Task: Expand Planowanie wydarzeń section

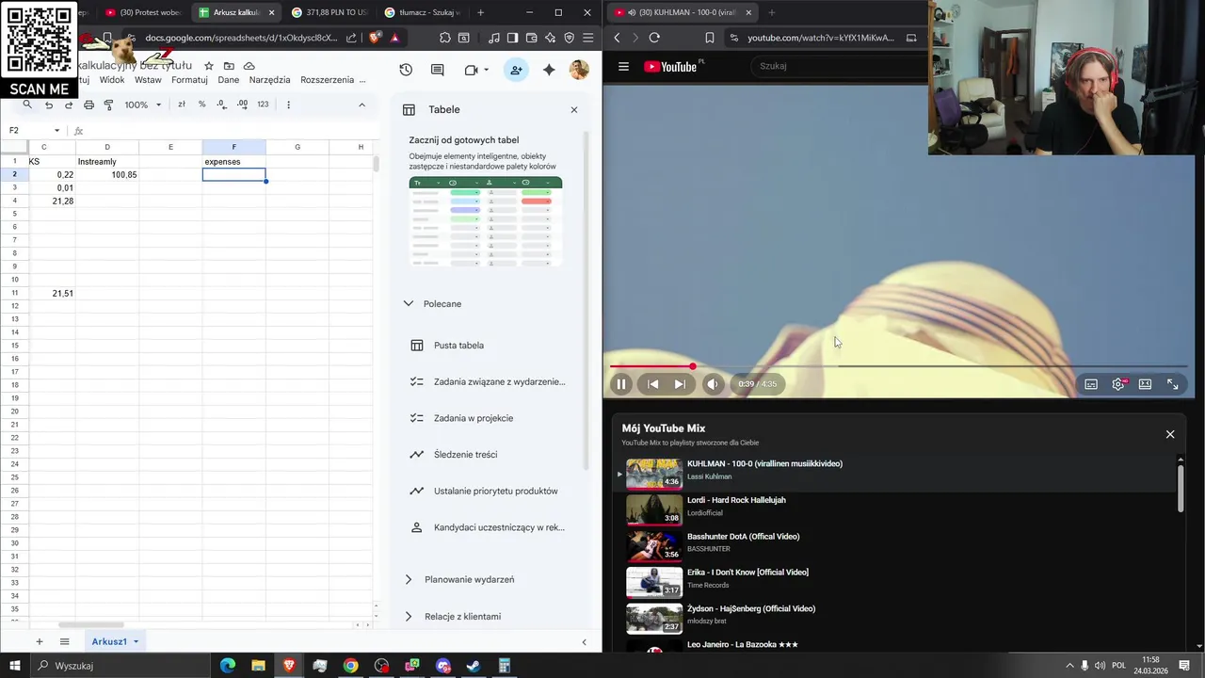Action: click(408, 580)
